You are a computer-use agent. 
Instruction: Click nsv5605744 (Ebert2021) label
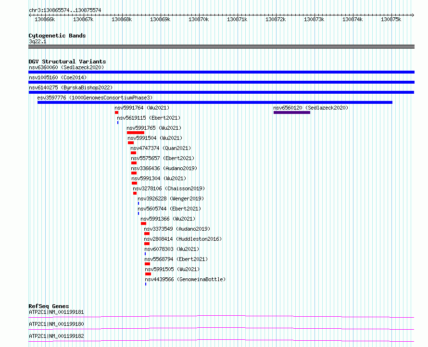[x=169, y=209]
